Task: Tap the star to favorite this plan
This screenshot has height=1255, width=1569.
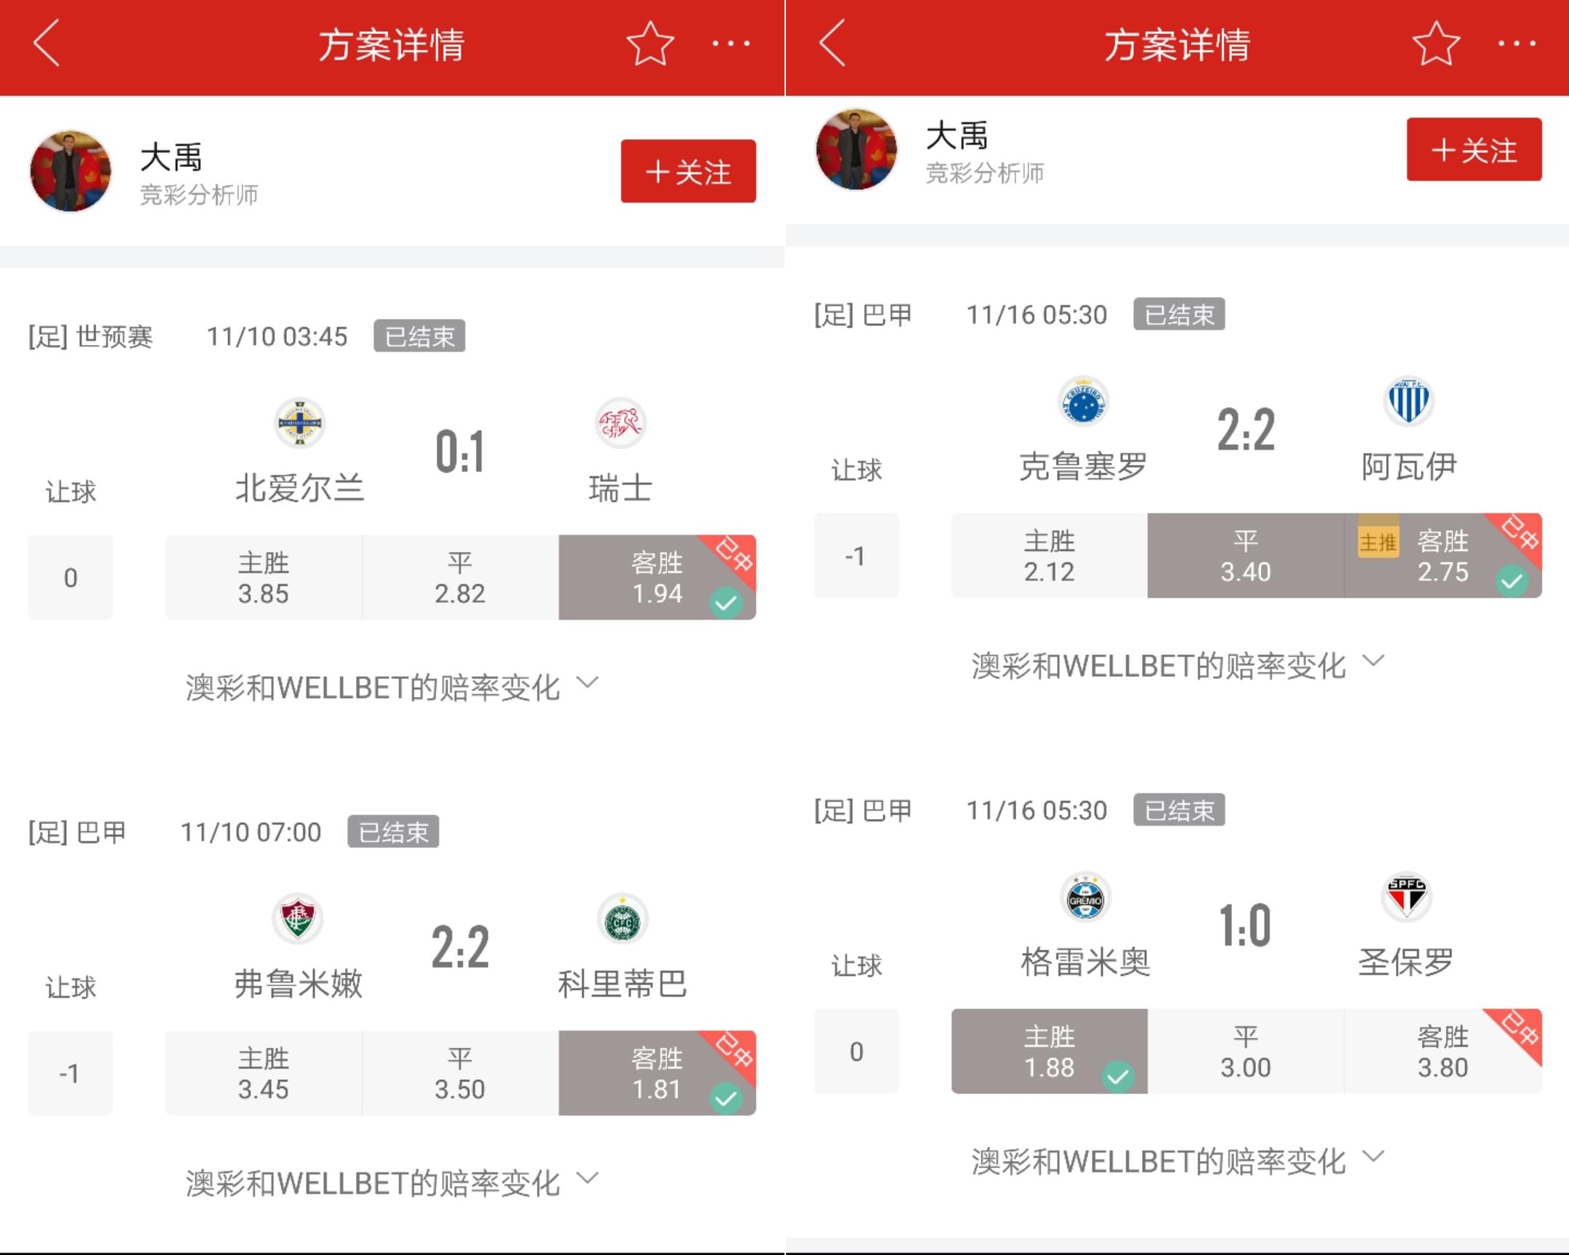Action: pyautogui.click(x=650, y=44)
